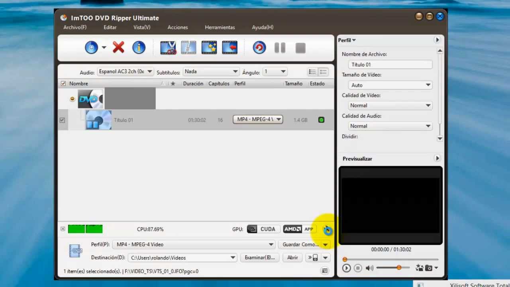Take a snapshot with the camera icon
510x287 pixels.
(429, 268)
